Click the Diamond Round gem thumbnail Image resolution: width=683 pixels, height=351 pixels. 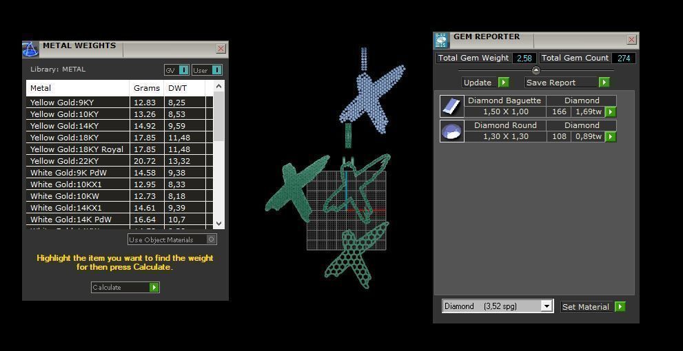tap(451, 131)
